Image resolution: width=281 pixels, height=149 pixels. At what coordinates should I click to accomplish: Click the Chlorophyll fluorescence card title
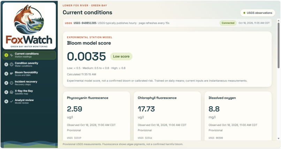(157, 98)
